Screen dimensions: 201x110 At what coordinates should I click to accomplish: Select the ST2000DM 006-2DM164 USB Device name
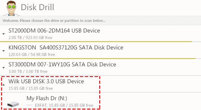pos(54,31)
